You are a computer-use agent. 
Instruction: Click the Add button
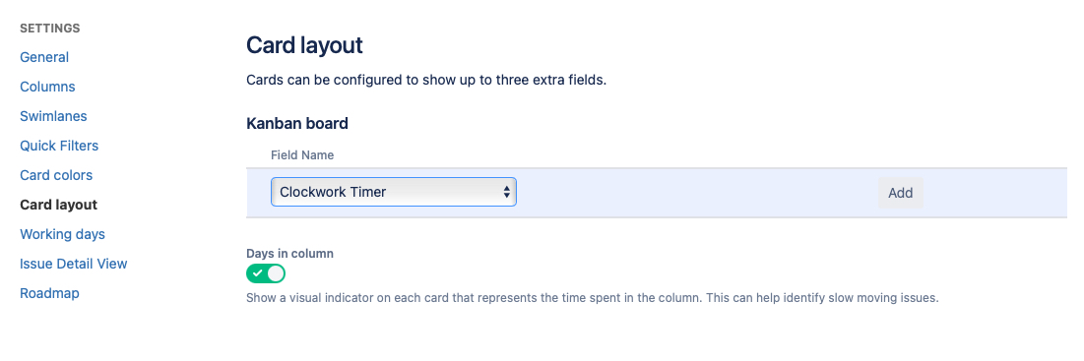pos(900,193)
